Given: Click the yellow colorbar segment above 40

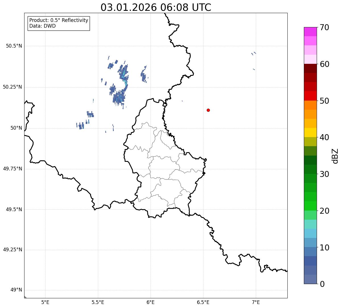Looking at the screenshot, I should [310, 132].
